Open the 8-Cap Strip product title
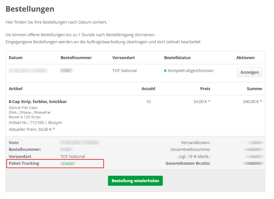Screen dimensions: 274x199 [38, 101]
